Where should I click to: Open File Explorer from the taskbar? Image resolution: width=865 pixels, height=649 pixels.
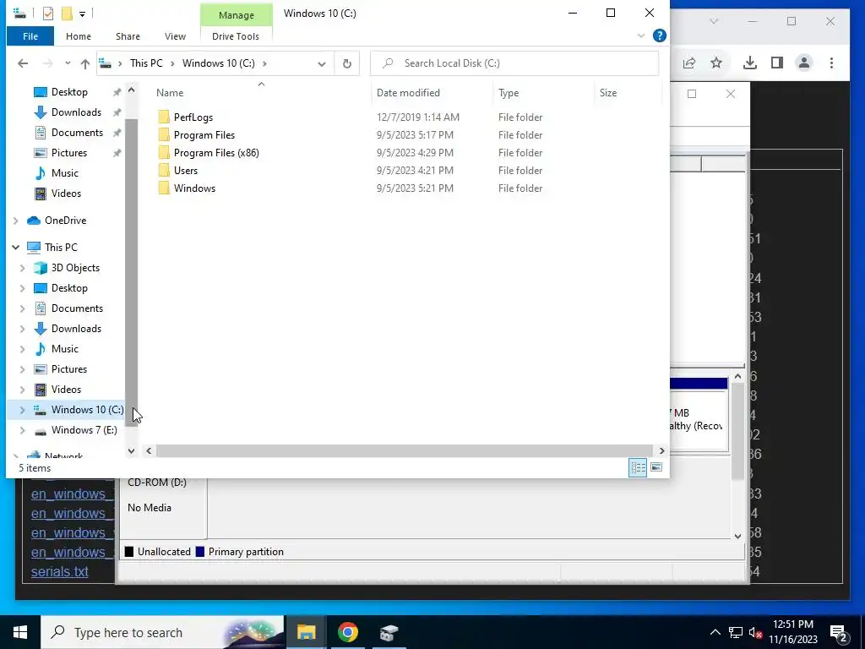click(306, 632)
